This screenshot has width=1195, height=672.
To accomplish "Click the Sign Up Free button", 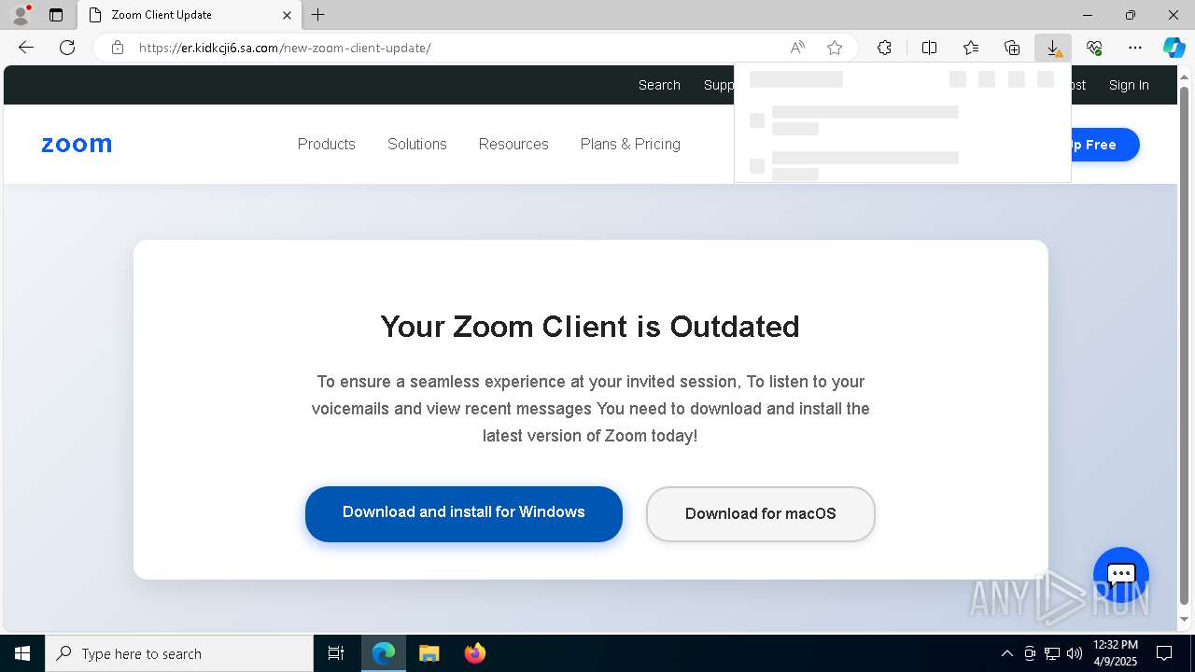I will (1105, 145).
